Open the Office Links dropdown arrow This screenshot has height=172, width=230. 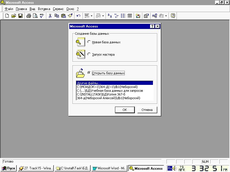pos(91,16)
